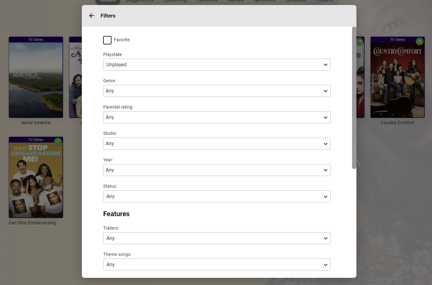Image resolution: width=432 pixels, height=285 pixels.
Task: Expand the Theme songs dropdown
Action: click(217, 265)
